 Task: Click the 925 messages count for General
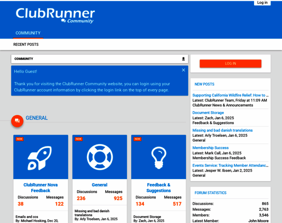[118, 198]
